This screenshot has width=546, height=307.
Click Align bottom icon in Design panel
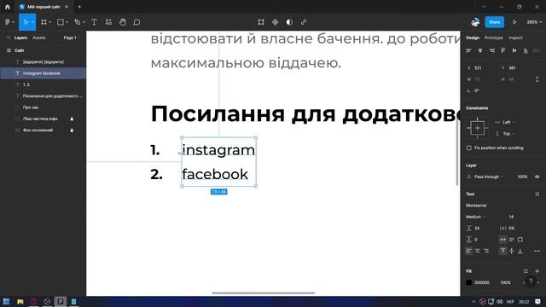pyautogui.click(x=526, y=51)
